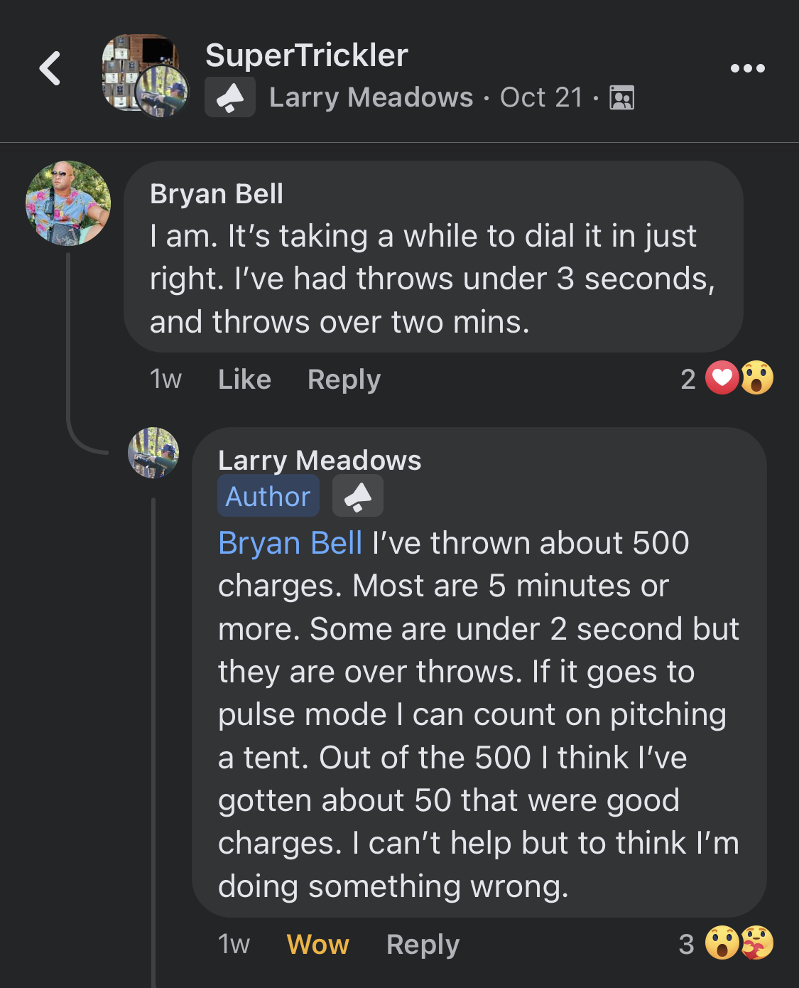Tap the group privacy icon after Oct 21
This screenshot has width=799, height=988.
pyautogui.click(x=621, y=98)
